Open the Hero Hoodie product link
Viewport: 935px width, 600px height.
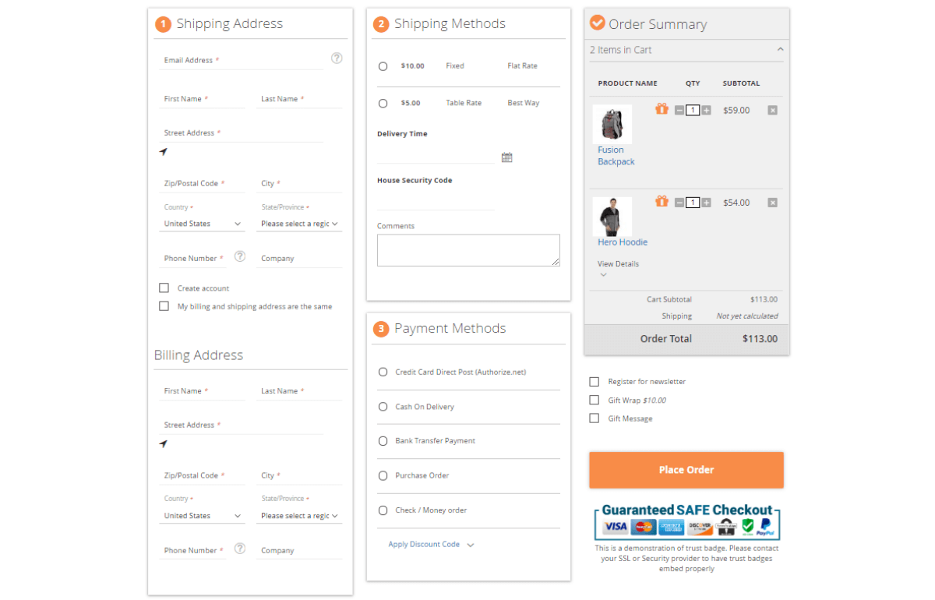tap(622, 242)
